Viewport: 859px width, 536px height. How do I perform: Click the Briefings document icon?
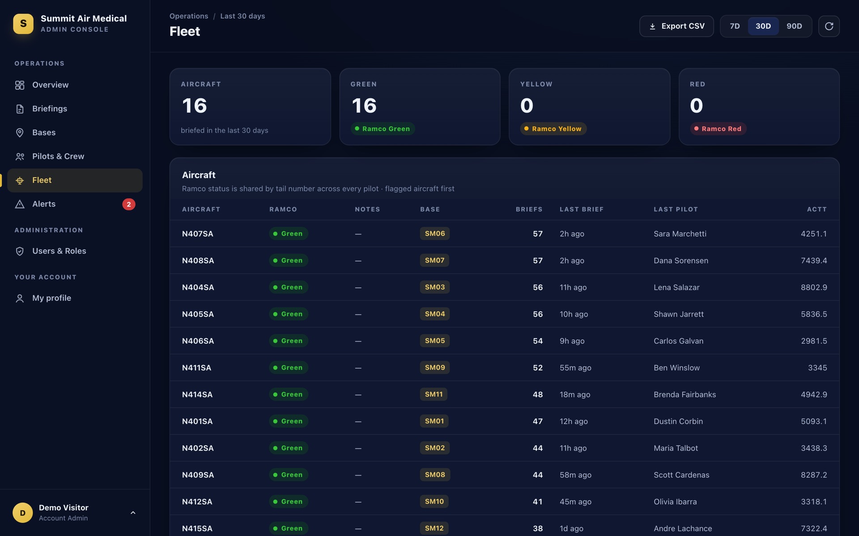[20, 109]
